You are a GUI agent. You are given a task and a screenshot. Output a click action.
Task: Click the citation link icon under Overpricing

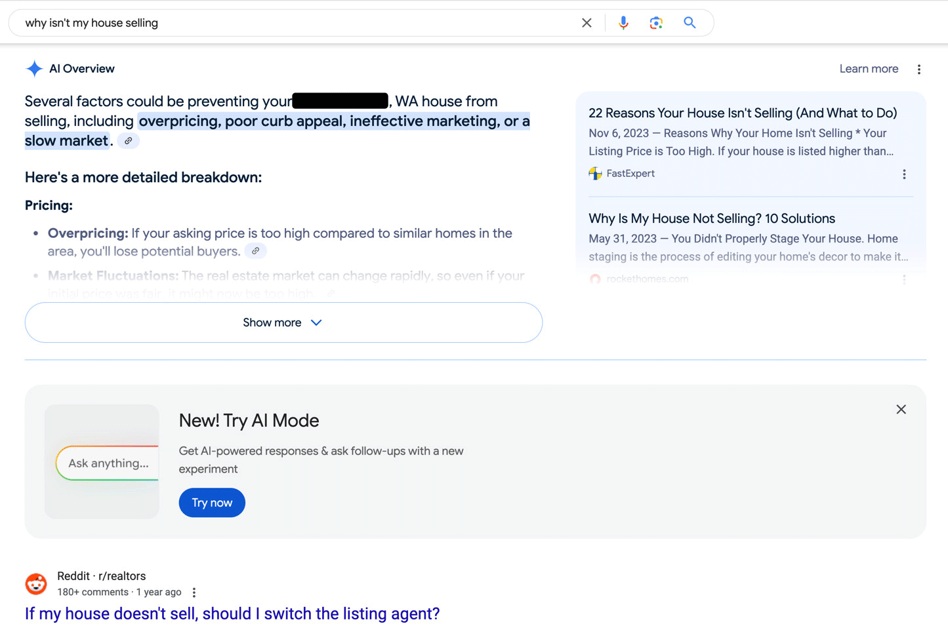click(x=255, y=250)
